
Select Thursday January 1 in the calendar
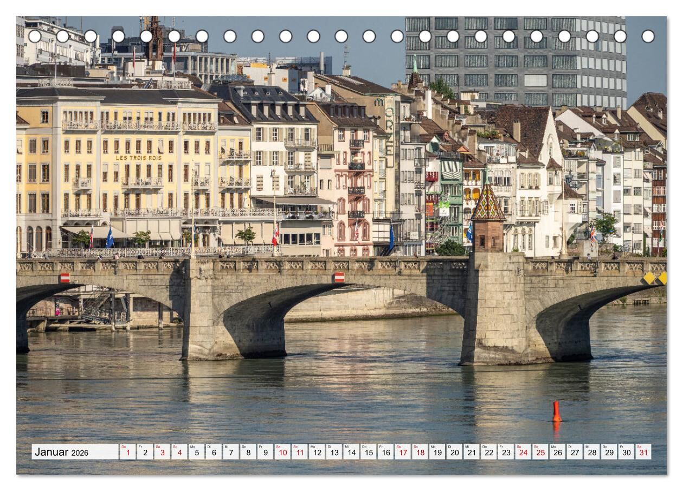[127, 452]
